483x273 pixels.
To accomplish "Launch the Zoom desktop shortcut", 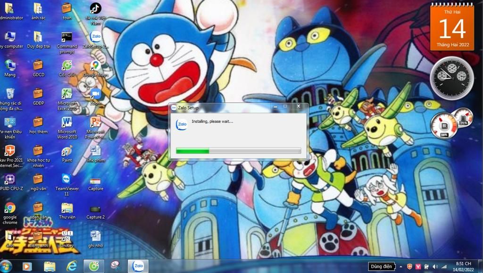I will click(95, 97).
